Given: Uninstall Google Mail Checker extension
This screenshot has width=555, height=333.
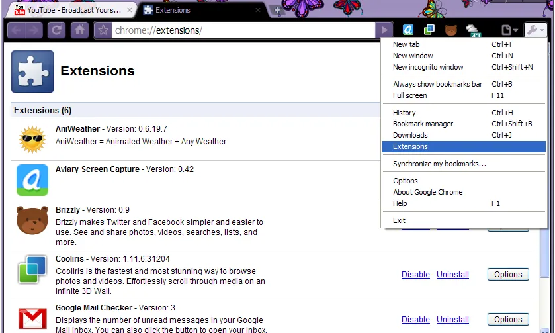Looking at the screenshot, I should pos(452,320).
